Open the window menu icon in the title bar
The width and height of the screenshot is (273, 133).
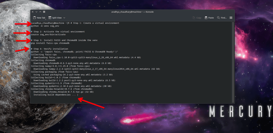coord(44,12)
